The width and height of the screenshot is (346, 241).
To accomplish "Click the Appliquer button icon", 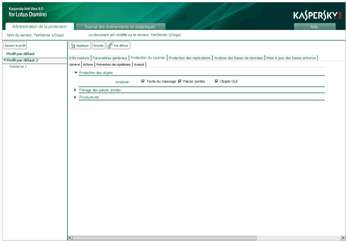I will 73,46.
